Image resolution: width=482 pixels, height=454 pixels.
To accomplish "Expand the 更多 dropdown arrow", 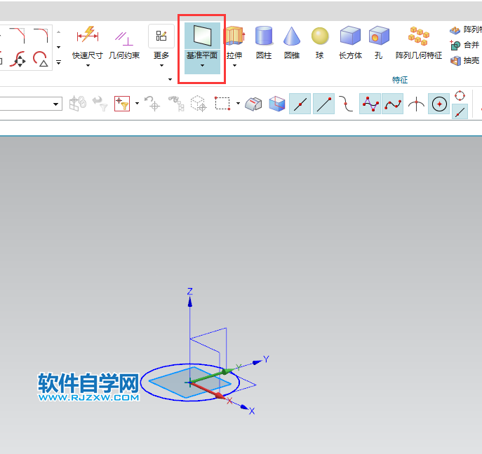I will click(161, 65).
